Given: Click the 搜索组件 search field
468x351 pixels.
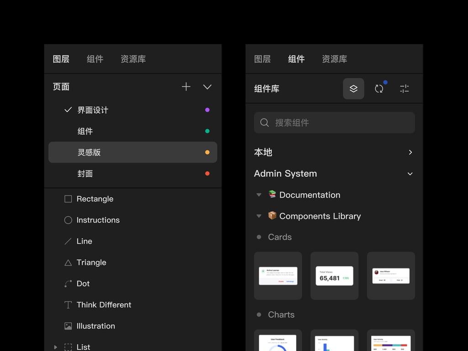Looking at the screenshot, I should (334, 122).
